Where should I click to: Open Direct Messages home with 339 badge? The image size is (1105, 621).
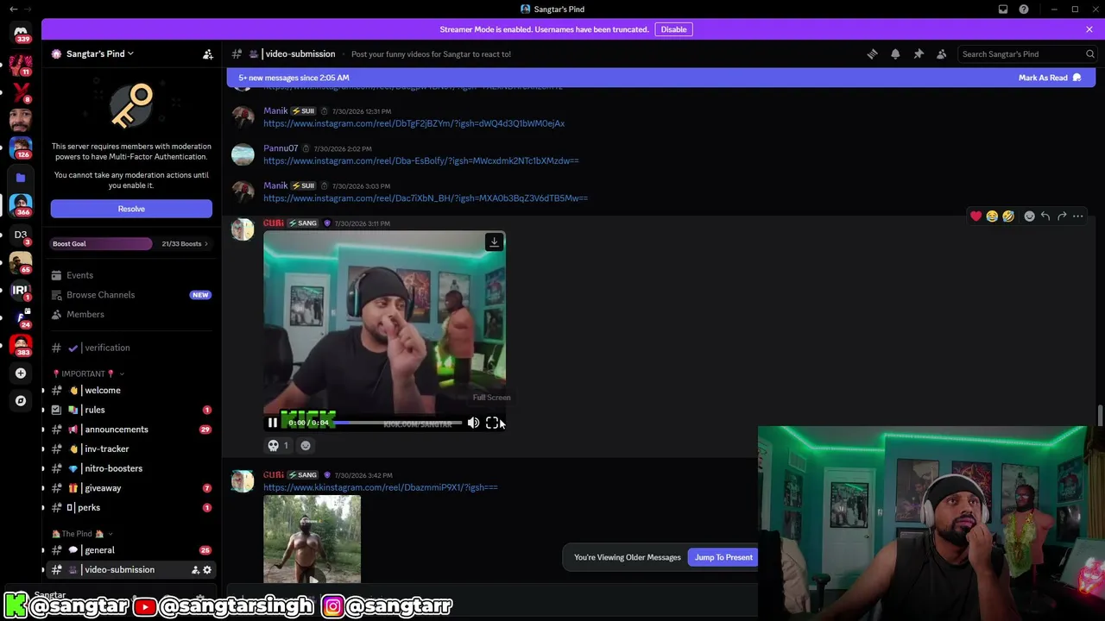pyautogui.click(x=21, y=33)
